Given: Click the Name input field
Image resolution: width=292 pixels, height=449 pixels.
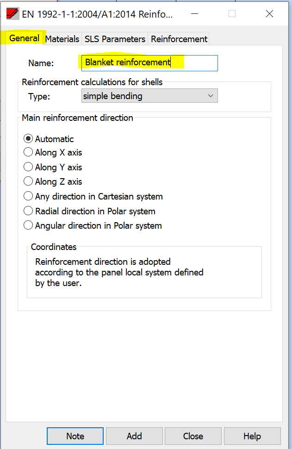Looking at the screenshot, I should click(x=149, y=63).
